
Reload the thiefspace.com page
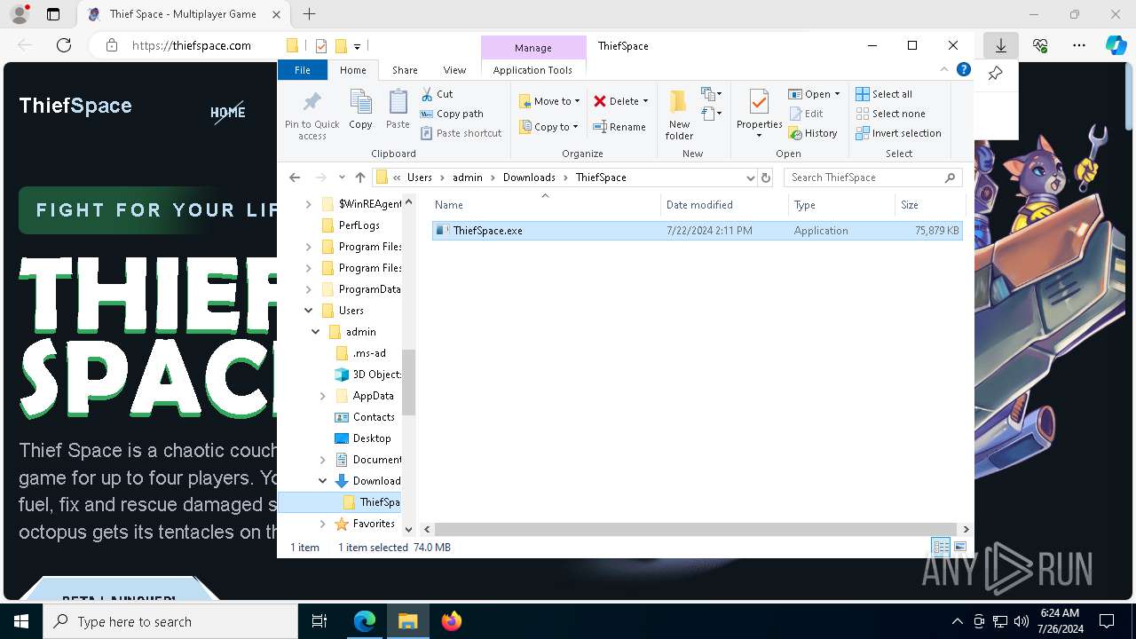(x=64, y=45)
